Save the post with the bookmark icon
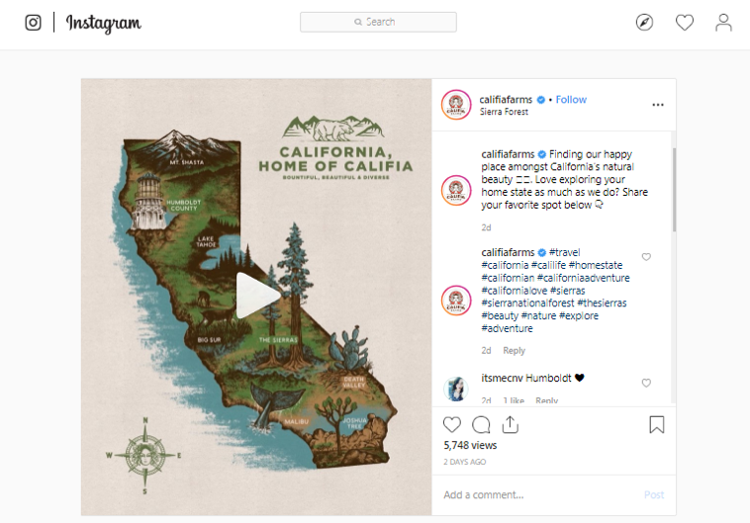 (x=657, y=424)
